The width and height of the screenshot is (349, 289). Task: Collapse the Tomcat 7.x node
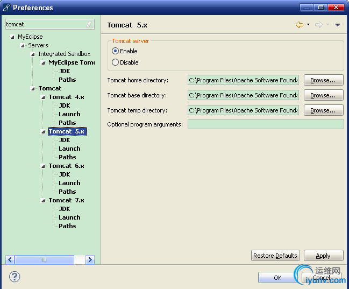tap(43, 201)
